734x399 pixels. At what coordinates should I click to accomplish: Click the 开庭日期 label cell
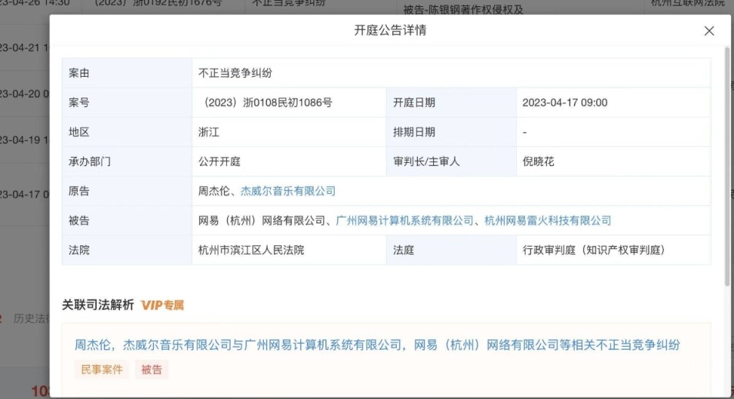coord(452,102)
